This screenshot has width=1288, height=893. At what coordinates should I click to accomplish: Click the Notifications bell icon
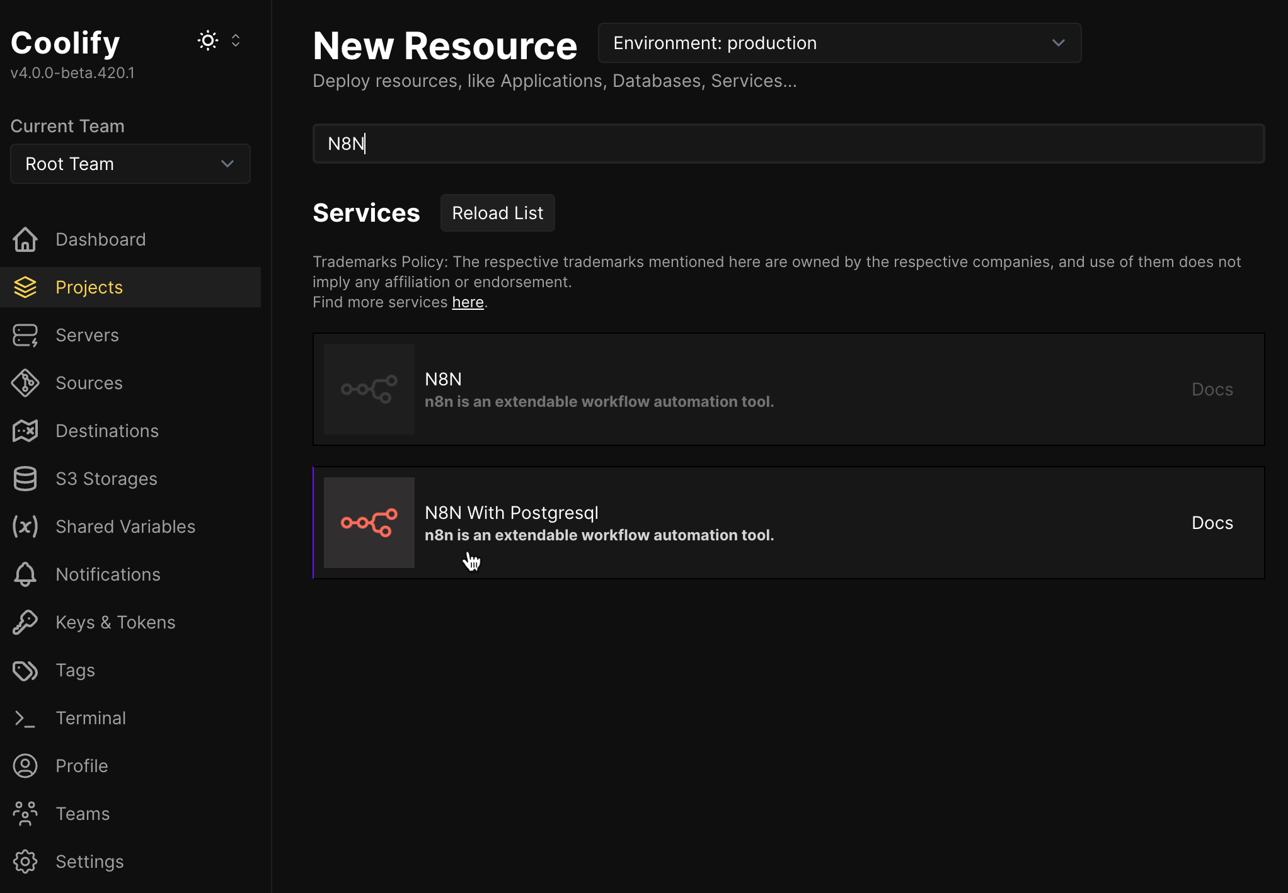point(25,574)
